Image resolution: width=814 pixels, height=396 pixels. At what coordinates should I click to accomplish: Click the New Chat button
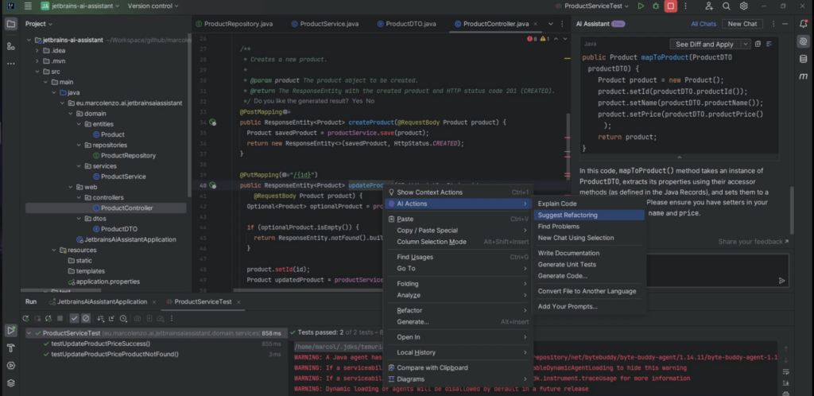coord(743,24)
